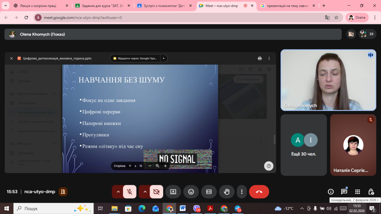Open the emoji reactions button
Screen dimensions: 381x214
click(191, 192)
